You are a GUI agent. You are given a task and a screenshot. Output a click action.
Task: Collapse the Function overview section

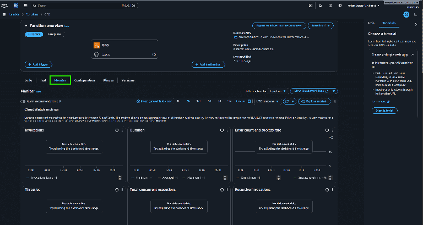(26, 26)
